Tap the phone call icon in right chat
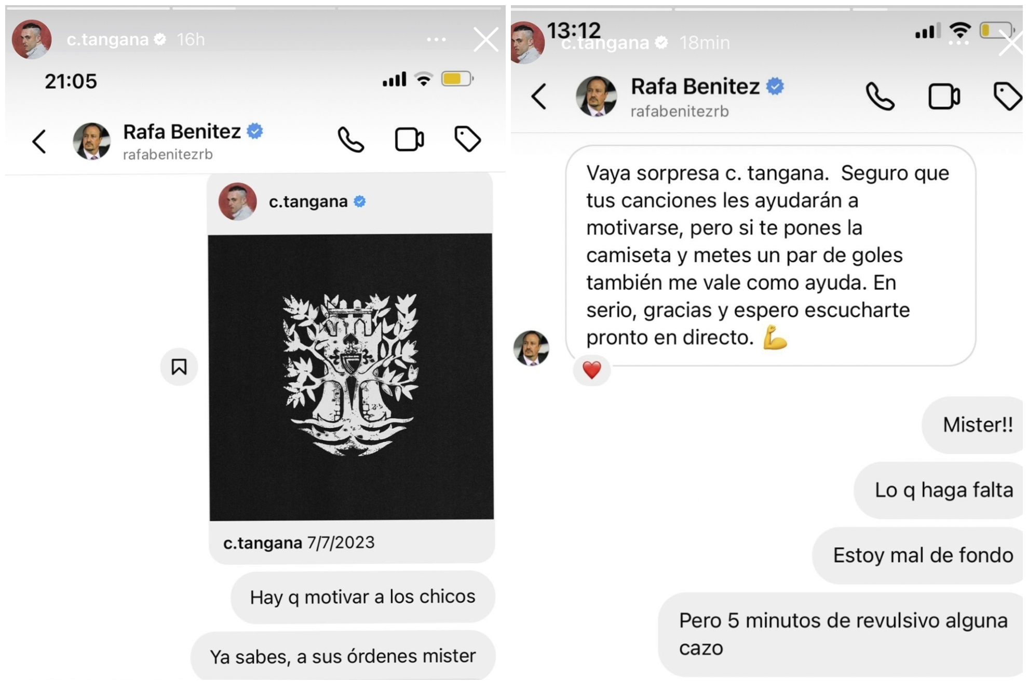The width and height of the screenshot is (1028, 685). pyautogui.click(x=880, y=97)
